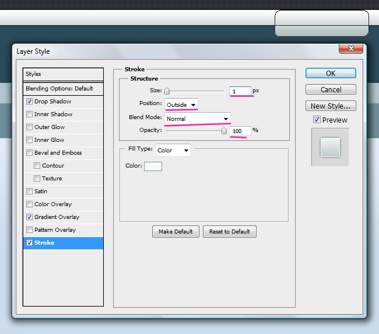
Task: Enable the Inner Shadow checkbox
Action: tap(29, 114)
